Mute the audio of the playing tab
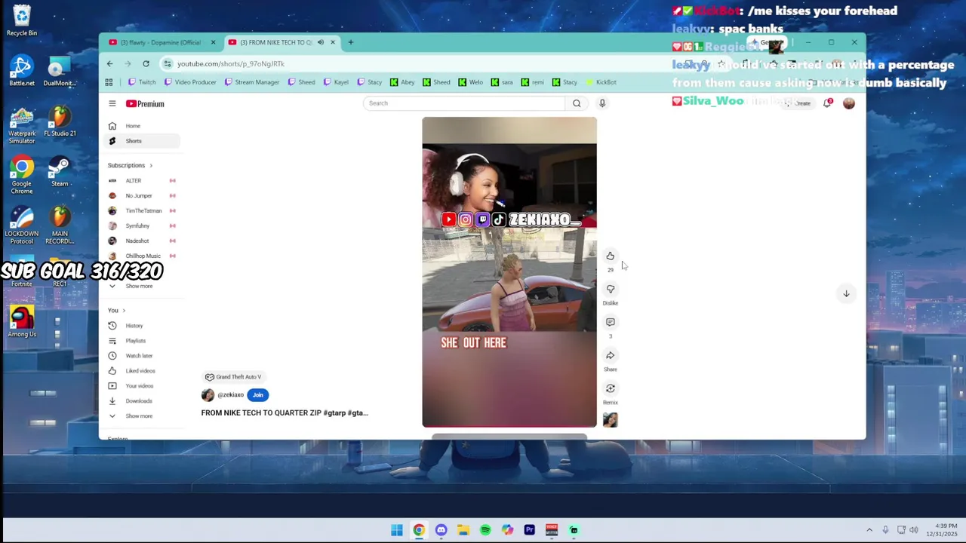966x543 pixels. [320, 42]
